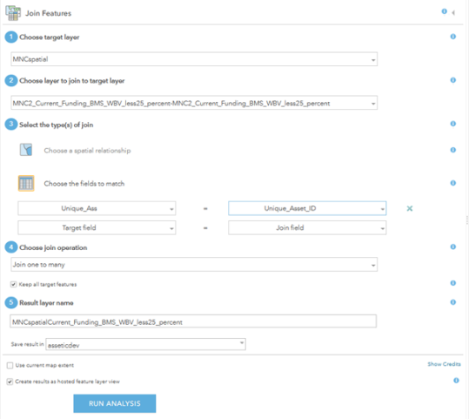Image resolution: width=469 pixels, height=419 pixels.
Task: Open the empty Target field dropdown
Action: (97, 228)
